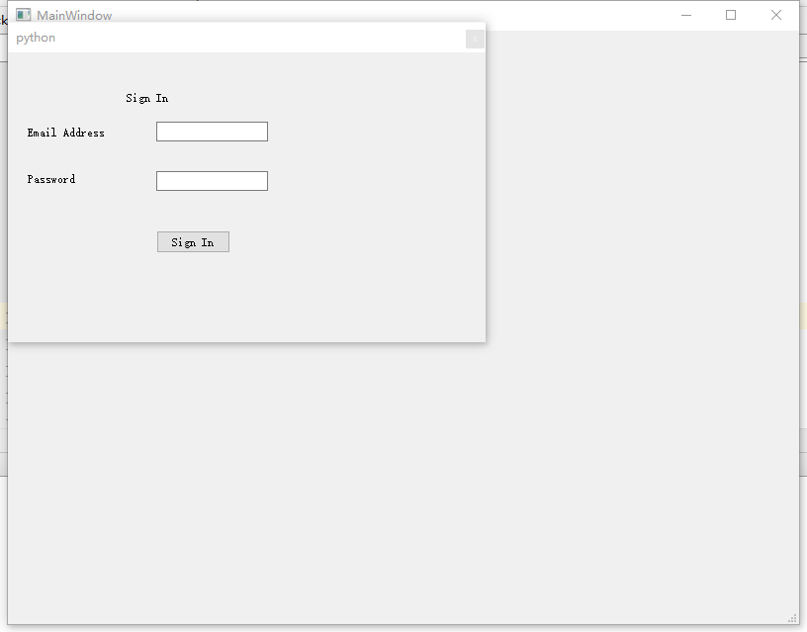This screenshot has height=632, width=807.
Task: Click the resize grip in MainWindow corner
Action: pyautogui.click(x=793, y=618)
